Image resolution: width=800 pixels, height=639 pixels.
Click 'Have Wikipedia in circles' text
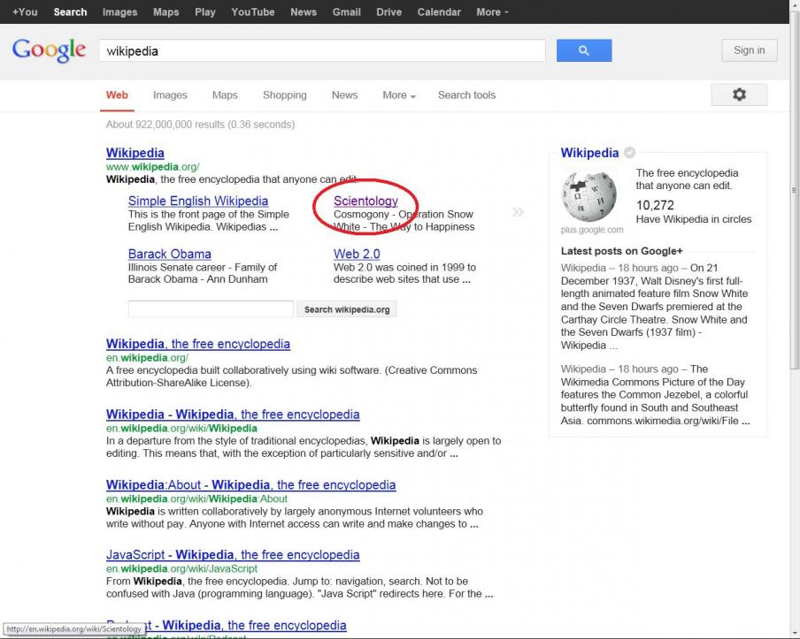click(694, 219)
